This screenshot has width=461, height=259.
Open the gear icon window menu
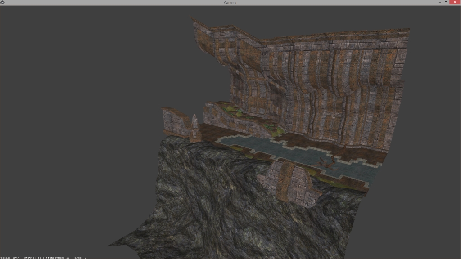pyautogui.click(x=2, y=2)
